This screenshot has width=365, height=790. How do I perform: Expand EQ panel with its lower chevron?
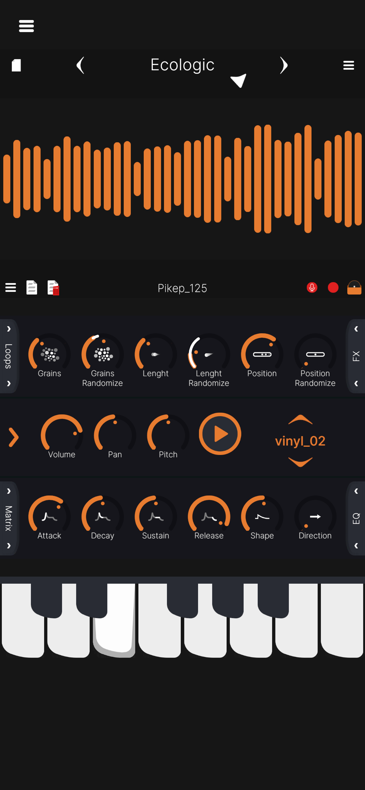[356, 546]
